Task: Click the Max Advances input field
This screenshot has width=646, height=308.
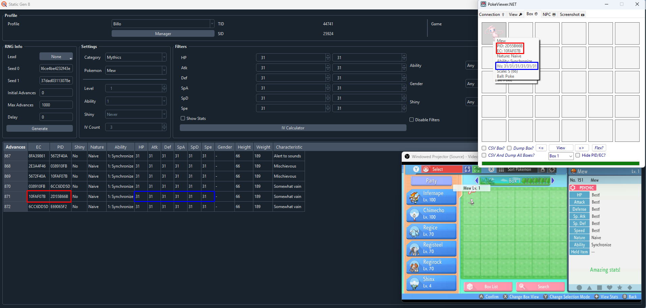Action: (x=56, y=105)
